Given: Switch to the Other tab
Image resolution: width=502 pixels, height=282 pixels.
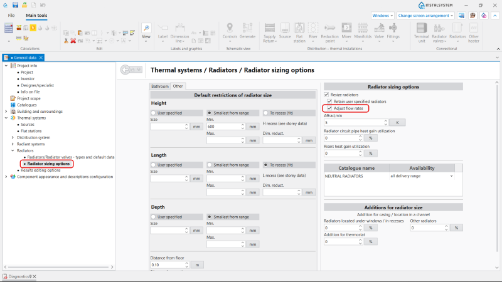Looking at the screenshot, I should click(178, 86).
